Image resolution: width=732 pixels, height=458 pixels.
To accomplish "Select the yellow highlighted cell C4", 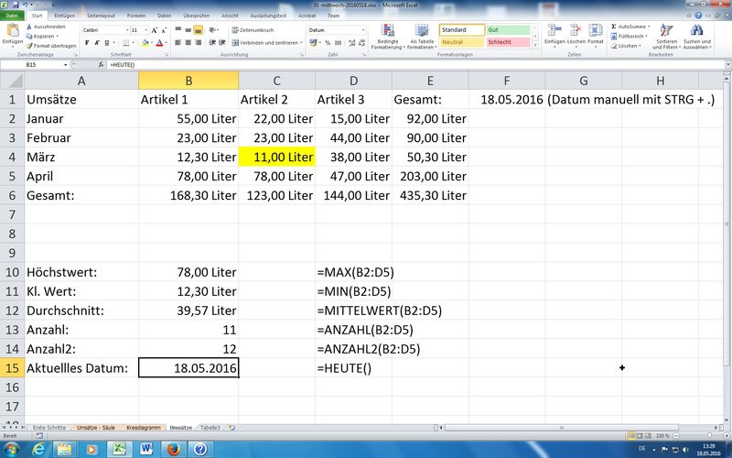I will 276,157.
